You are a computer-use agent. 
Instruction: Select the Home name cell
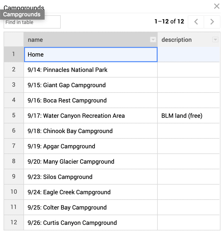tap(91, 55)
